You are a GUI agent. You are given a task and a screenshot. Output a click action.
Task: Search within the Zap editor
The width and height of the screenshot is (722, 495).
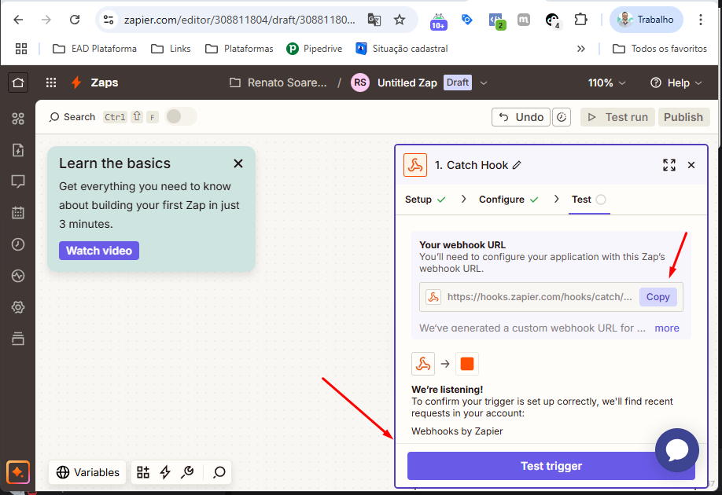click(72, 117)
